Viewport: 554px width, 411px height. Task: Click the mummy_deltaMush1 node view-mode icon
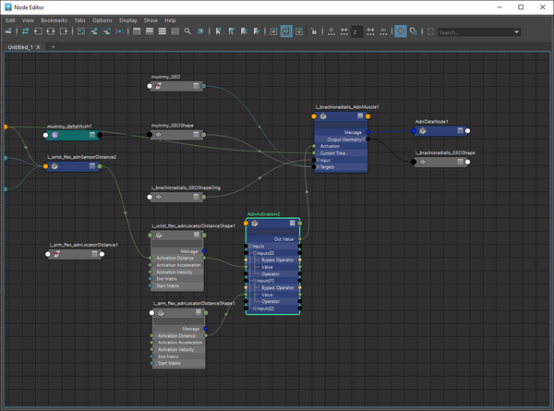(94, 135)
